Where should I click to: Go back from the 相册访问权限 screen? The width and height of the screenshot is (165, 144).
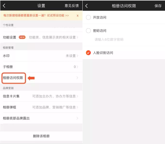point(86,6)
